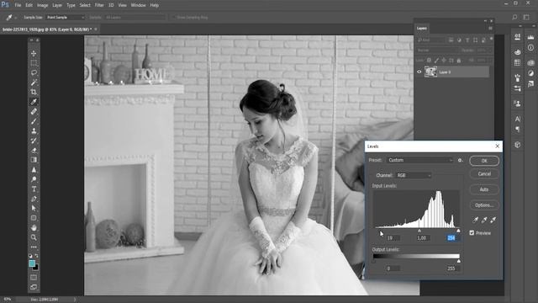
Task: Select the Horizontal Type tool
Action: [34, 189]
